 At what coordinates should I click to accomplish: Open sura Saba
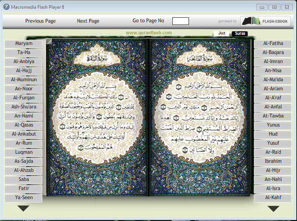23,180
